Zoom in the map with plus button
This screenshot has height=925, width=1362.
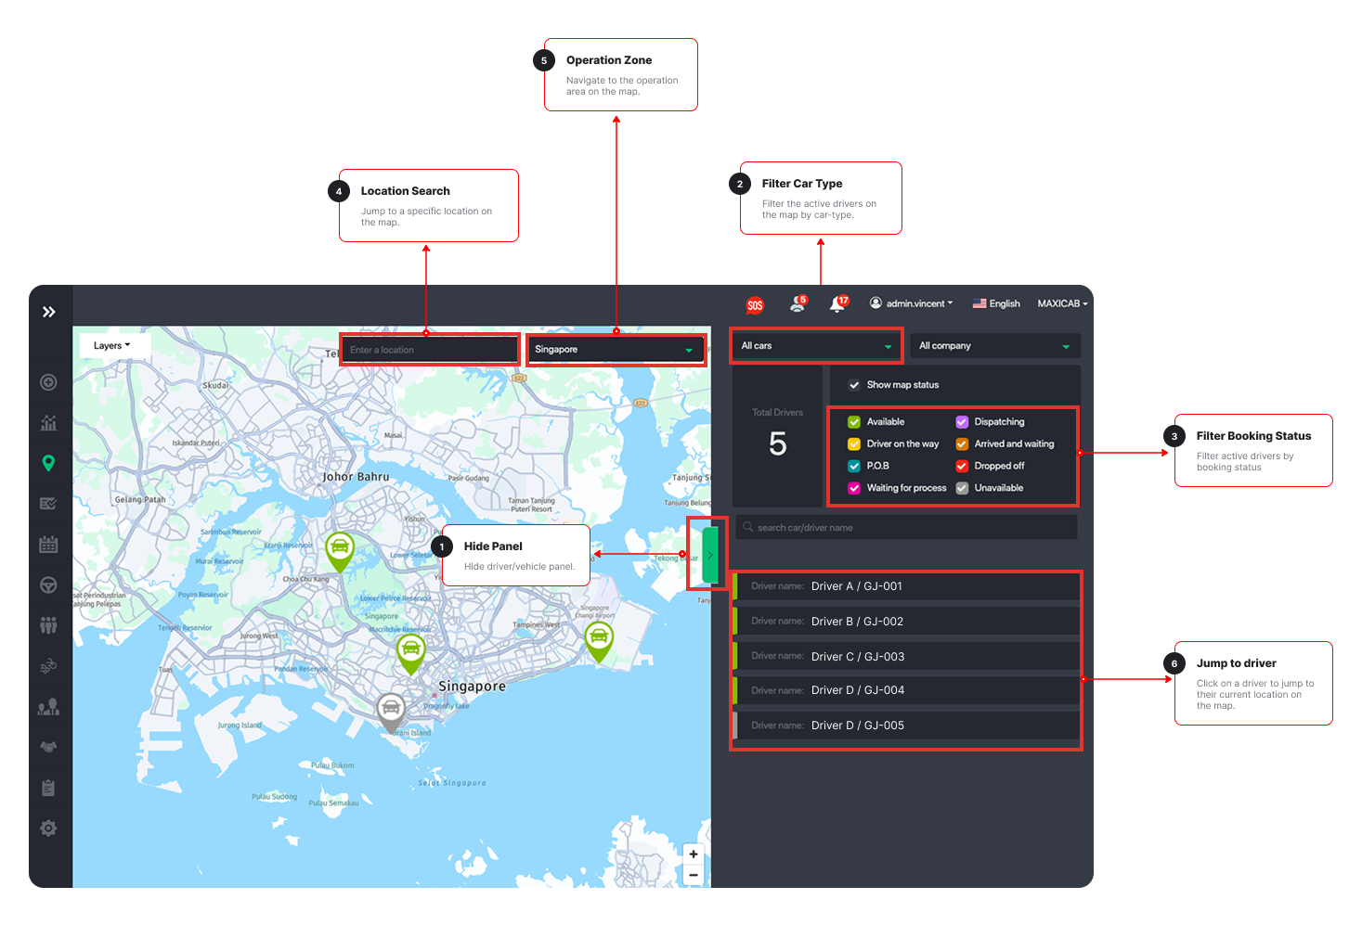pyautogui.click(x=694, y=854)
